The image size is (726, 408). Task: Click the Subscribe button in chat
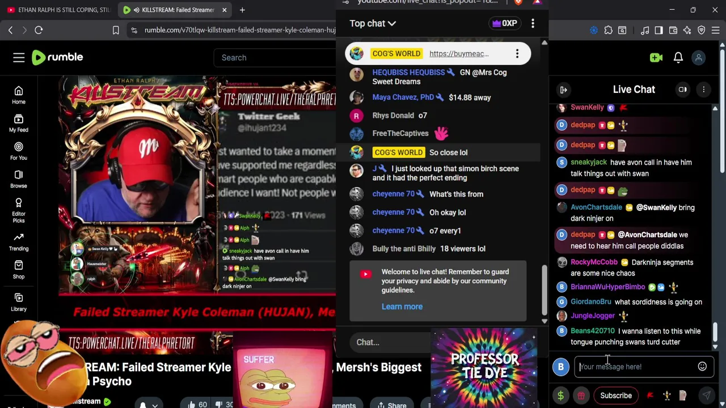pos(616,396)
